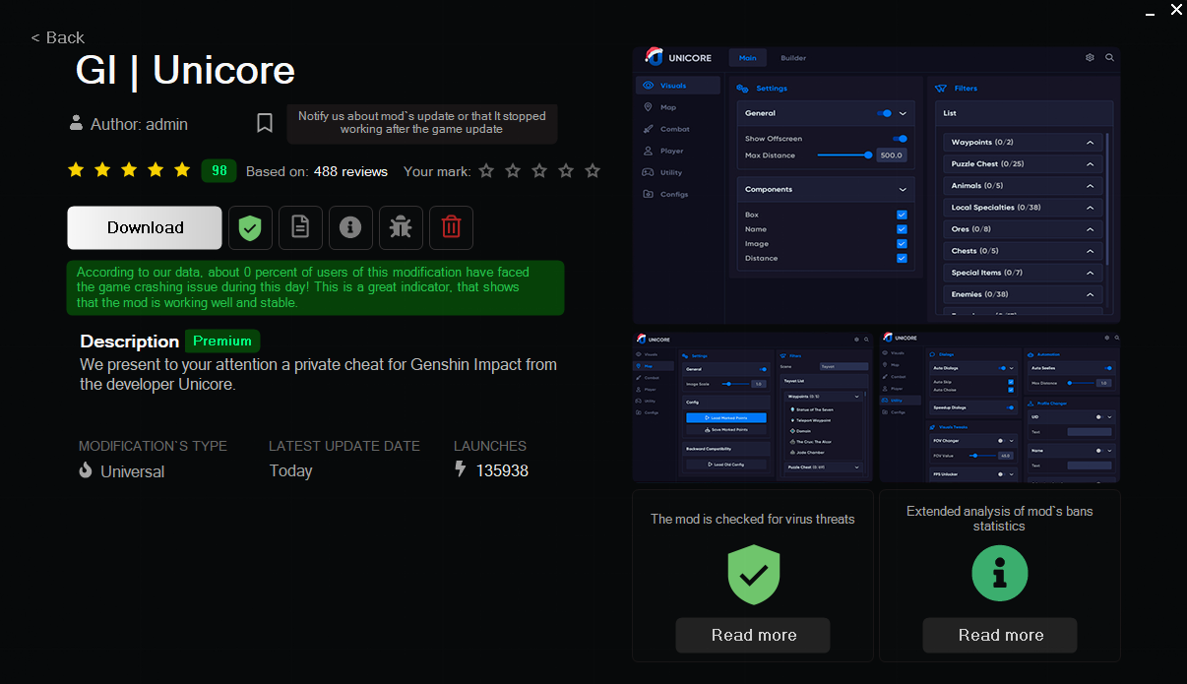Open the document icon button beside Download
The image size is (1187, 684).
point(300,227)
